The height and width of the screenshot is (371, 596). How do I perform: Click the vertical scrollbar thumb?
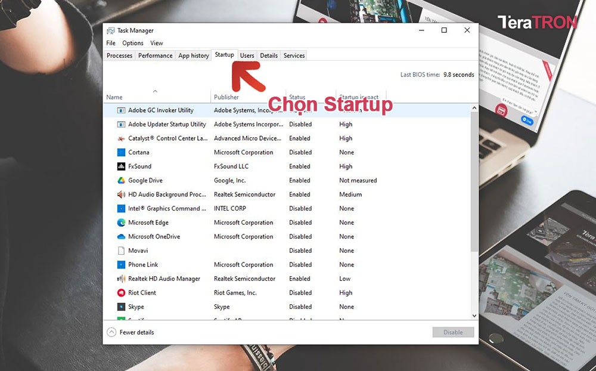coord(474,182)
